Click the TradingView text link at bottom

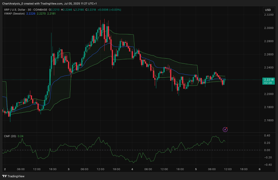(x=16, y=176)
